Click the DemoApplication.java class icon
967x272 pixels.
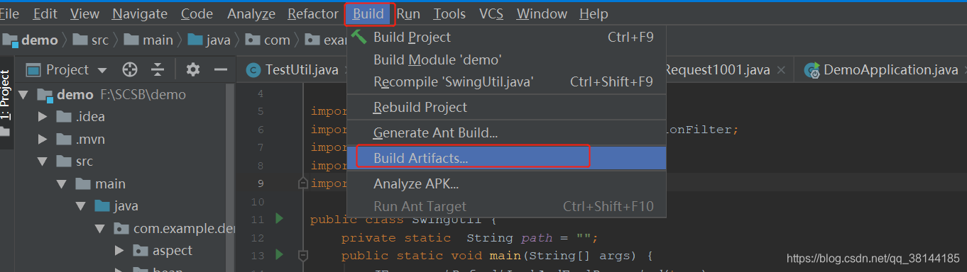(812, 70)
